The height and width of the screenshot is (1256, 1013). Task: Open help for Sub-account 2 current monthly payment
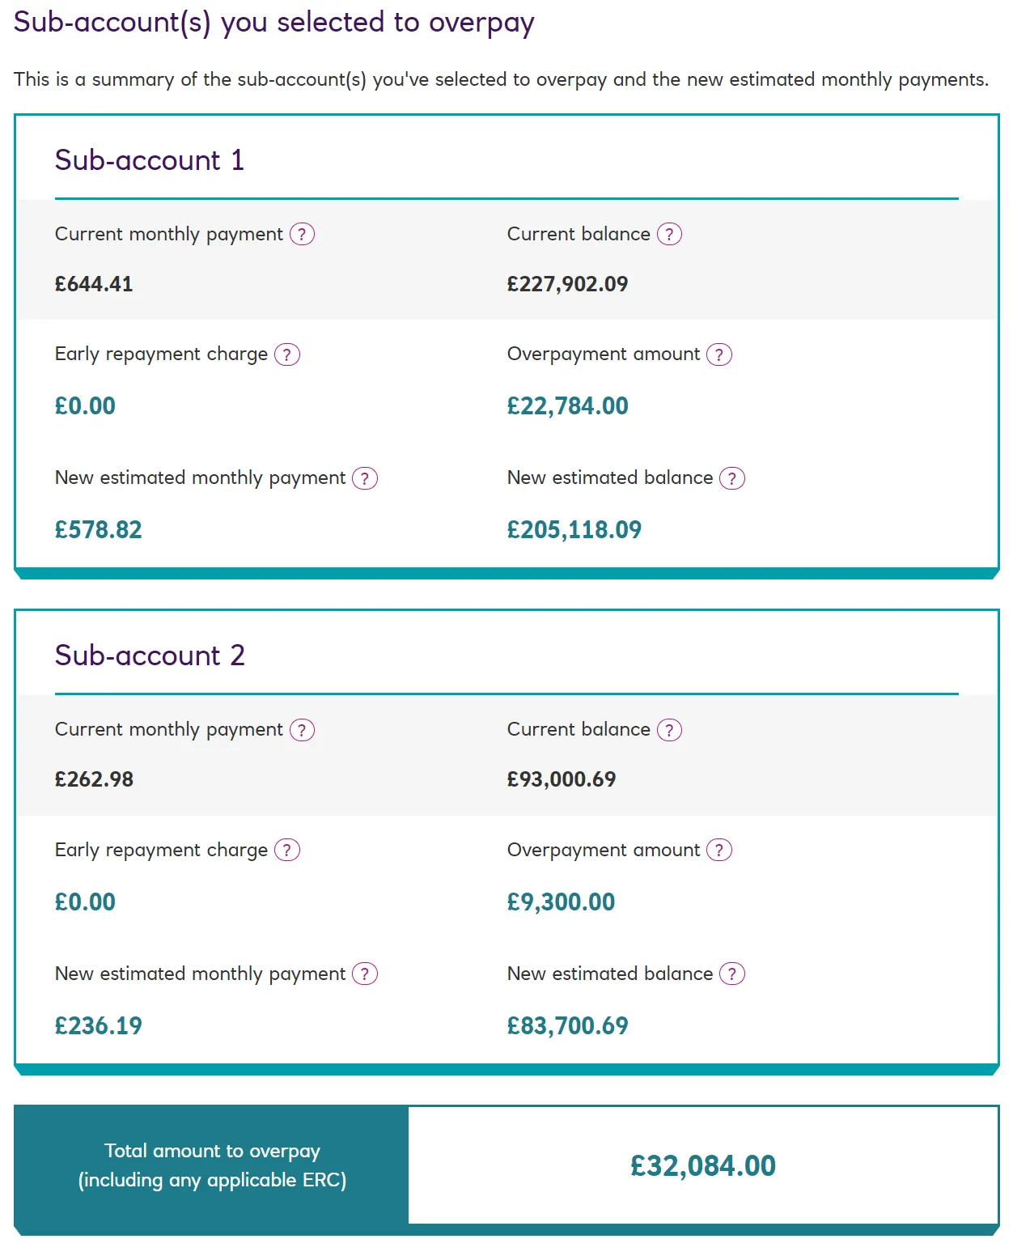[x=302, y=730]
